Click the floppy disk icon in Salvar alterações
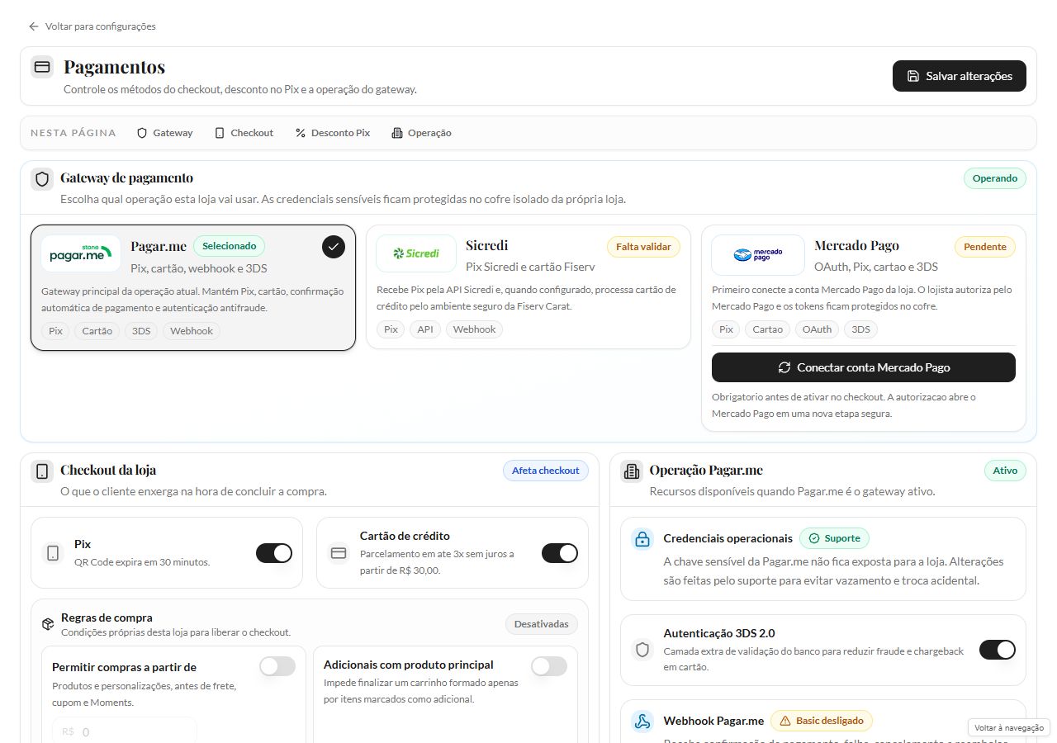The width and height of the screenshot is (1057, 743). 912,76
